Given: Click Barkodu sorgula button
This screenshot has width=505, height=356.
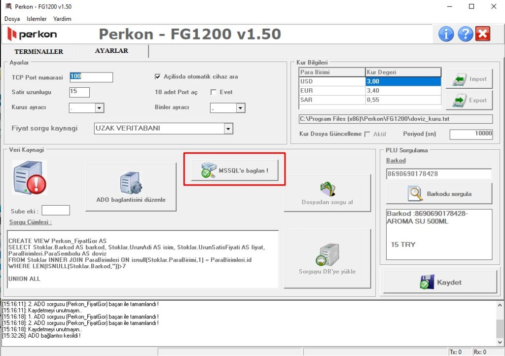Looking at the screenshot, I should [x=439, y=194].
